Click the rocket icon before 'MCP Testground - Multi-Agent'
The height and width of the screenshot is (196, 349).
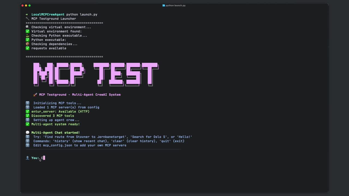pyautogui.click(x=35, y=95)
